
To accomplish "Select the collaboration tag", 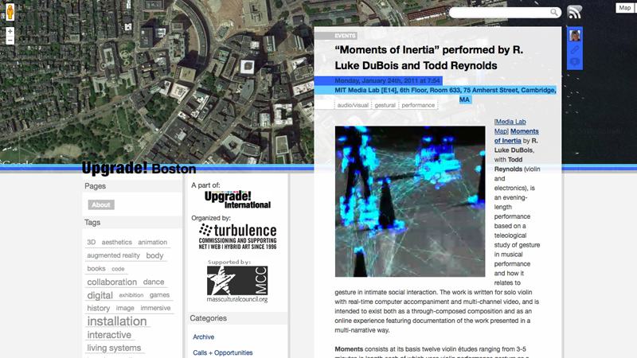I will (x=111, y=282).
